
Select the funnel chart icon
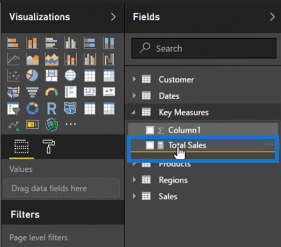click(32, 92)
